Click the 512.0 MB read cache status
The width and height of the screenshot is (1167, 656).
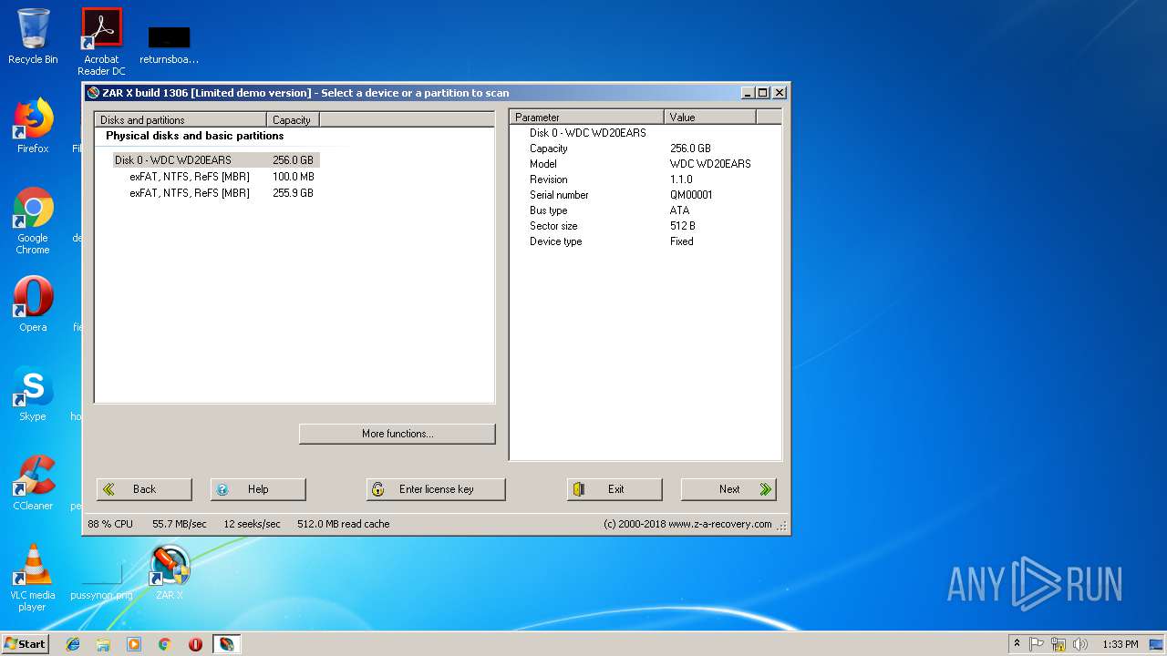point(343,524)
